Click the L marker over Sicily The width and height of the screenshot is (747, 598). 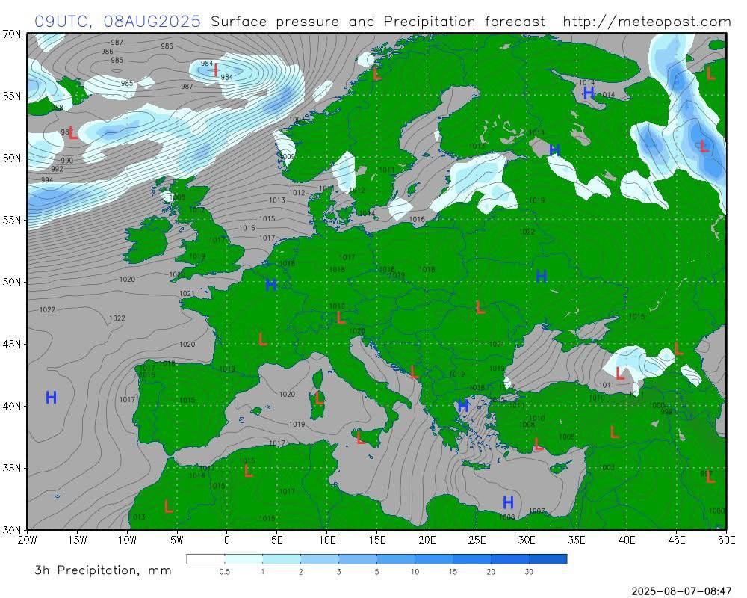[361, 438]
